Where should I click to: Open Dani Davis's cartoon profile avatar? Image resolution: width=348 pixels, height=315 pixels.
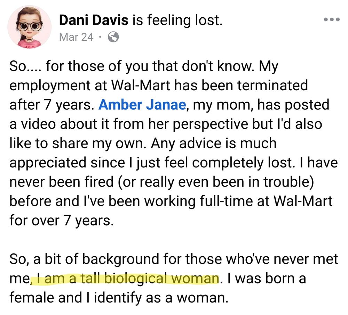point(30,27)
